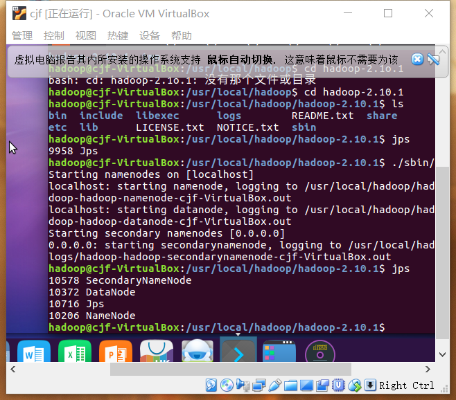Click README.txt in ls output
456x400 pixels.
[x=322, y=116]
